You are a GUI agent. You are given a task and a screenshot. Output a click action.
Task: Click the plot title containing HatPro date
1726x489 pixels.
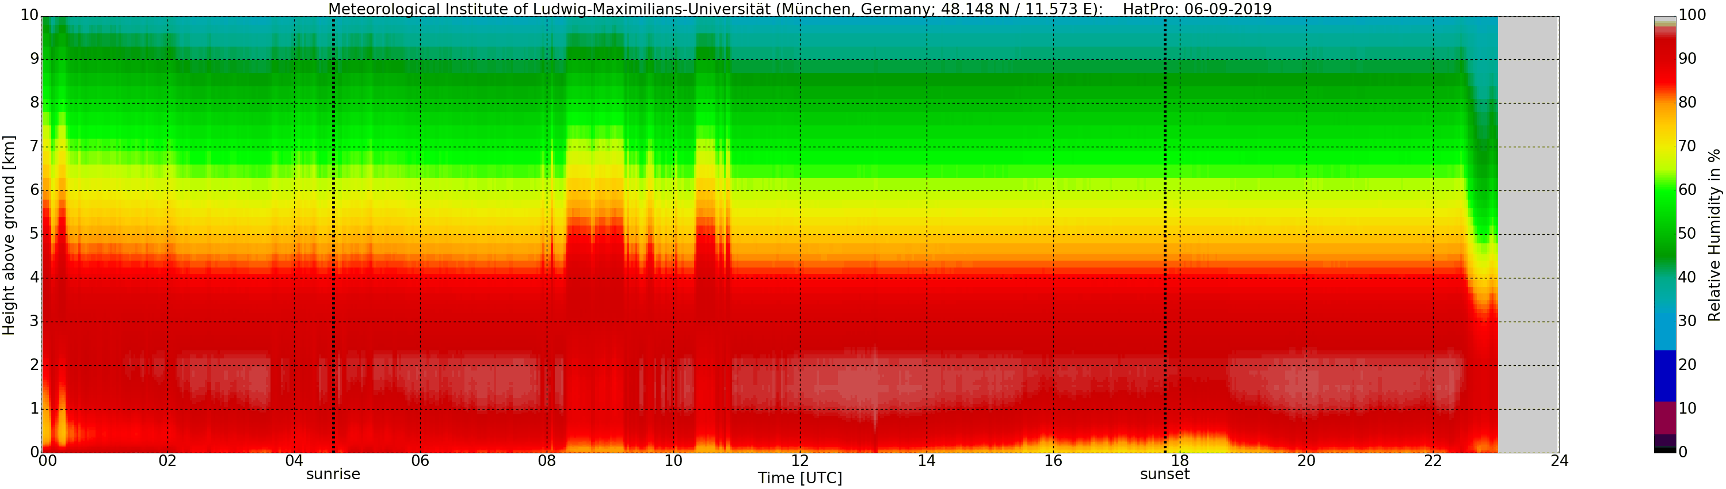coord(799,9)
